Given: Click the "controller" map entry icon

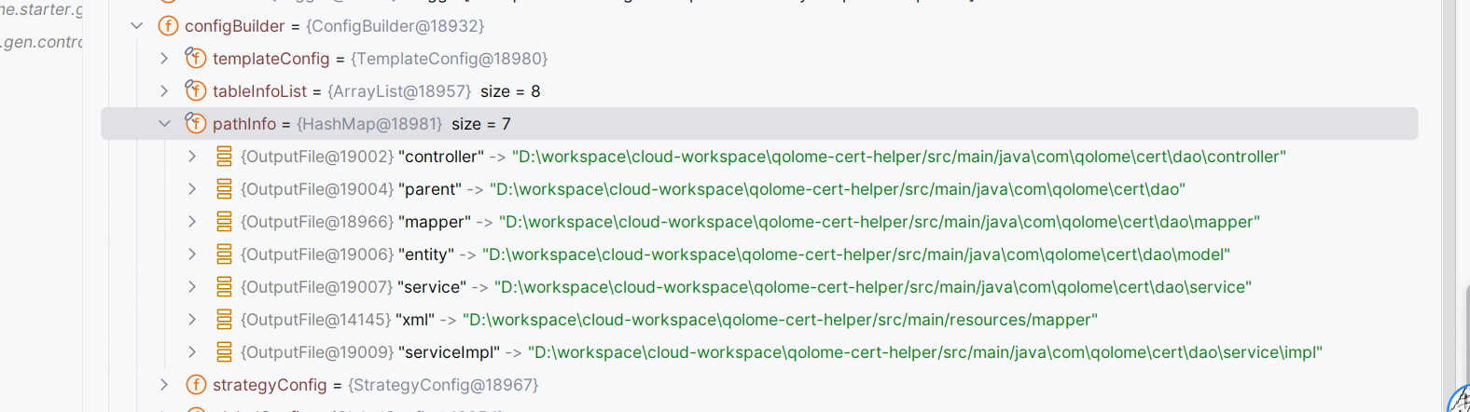Looking at the screenshot, I should point(224,157).
